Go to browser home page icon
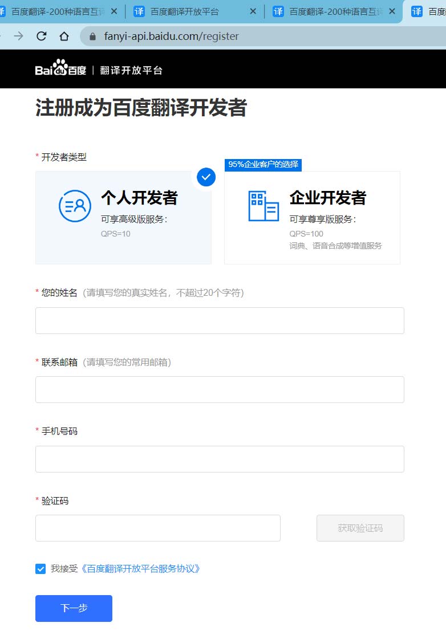 (64, 36)
